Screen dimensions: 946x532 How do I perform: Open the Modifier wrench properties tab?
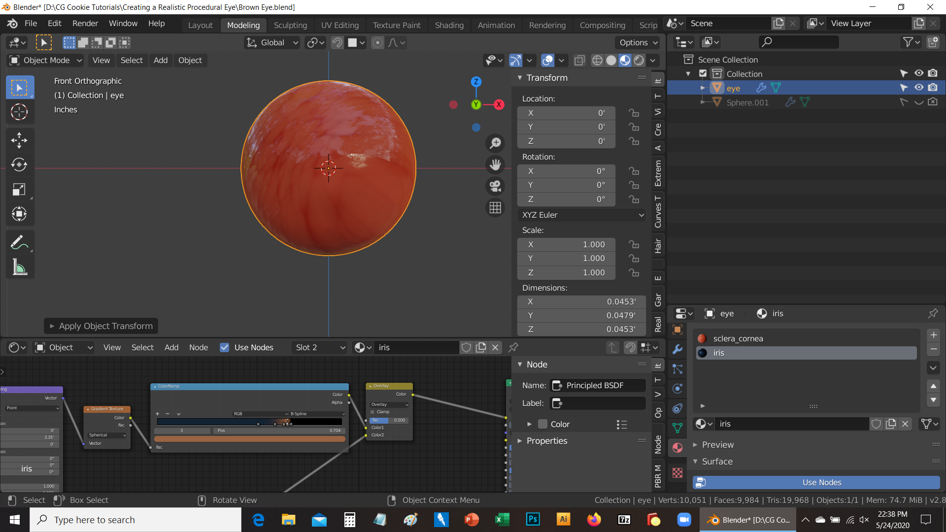(x=677, y=349)
